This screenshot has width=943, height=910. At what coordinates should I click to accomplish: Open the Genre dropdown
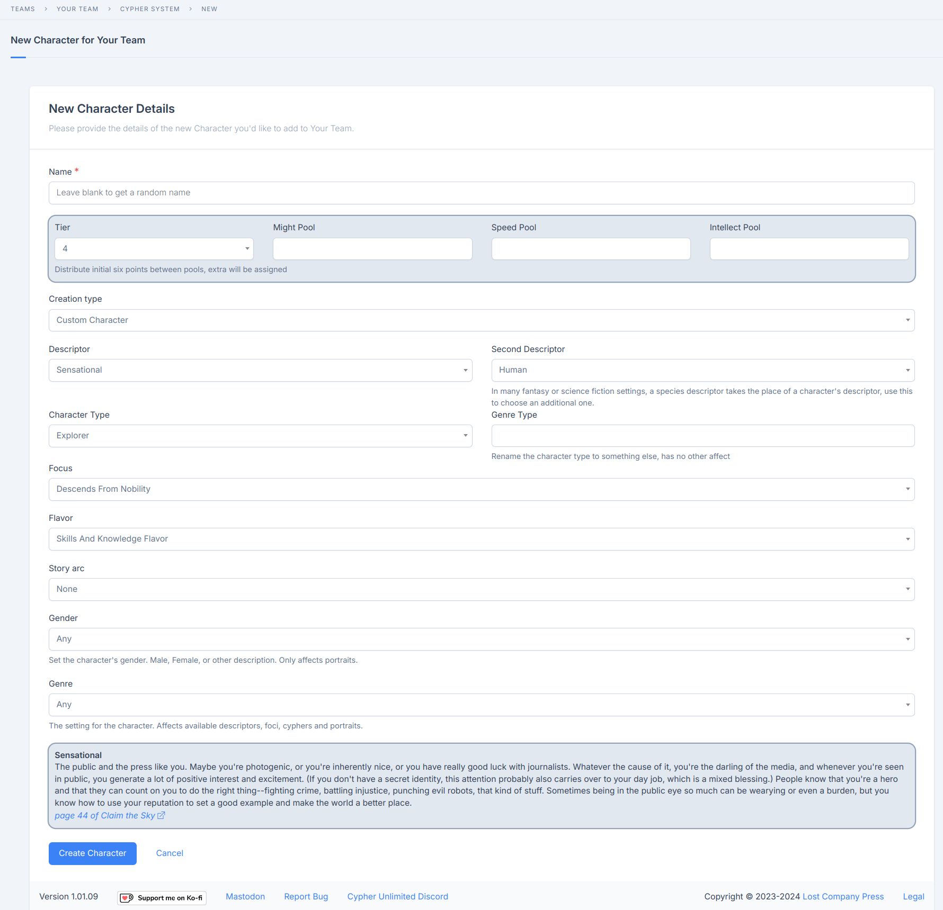(481, 705)
